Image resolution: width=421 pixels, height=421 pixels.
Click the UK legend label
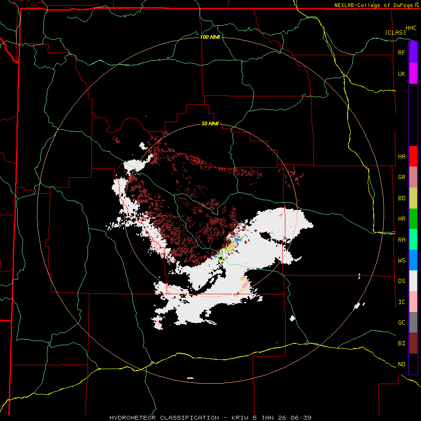coord(401,73)
